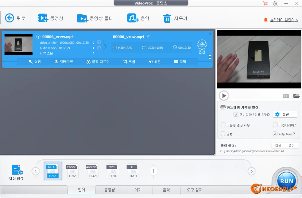
Task: Switch to the 기기 tab
Action: tap(138, 190)
